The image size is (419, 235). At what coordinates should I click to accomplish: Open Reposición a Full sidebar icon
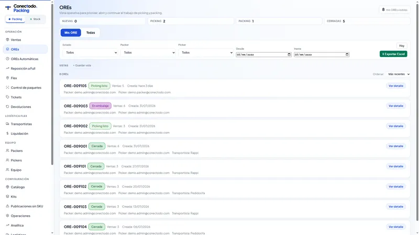tap(7, 68)
